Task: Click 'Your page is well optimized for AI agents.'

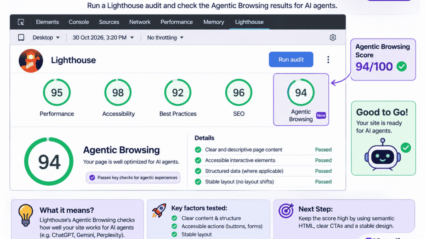Action: [131, 162]
